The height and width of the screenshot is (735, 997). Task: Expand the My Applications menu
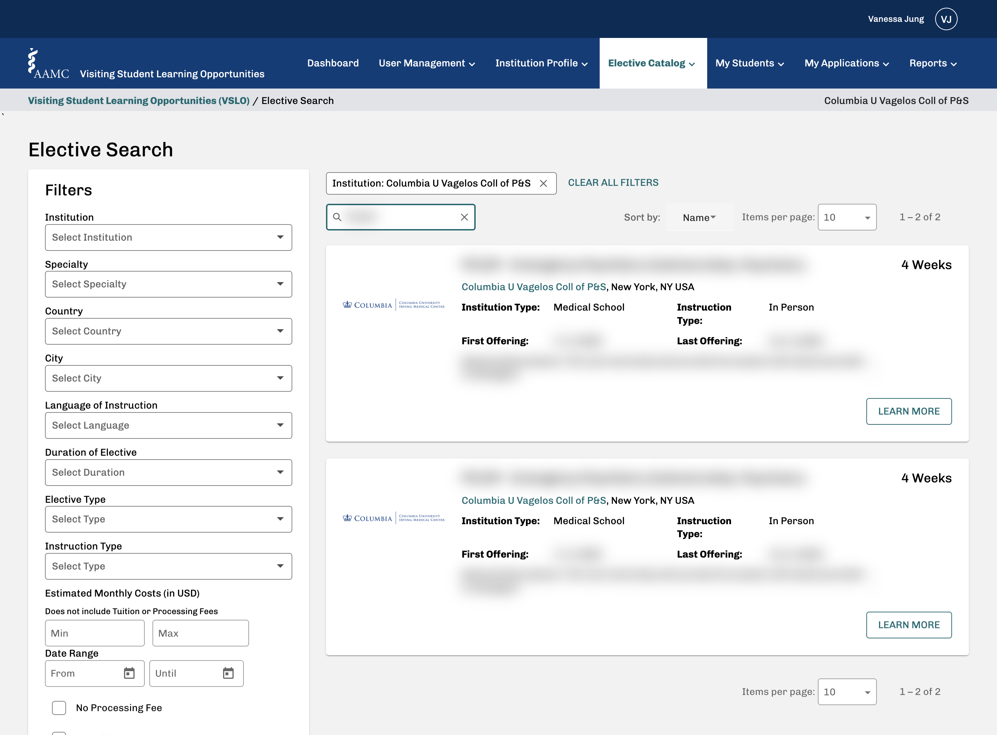click(847, 63)
